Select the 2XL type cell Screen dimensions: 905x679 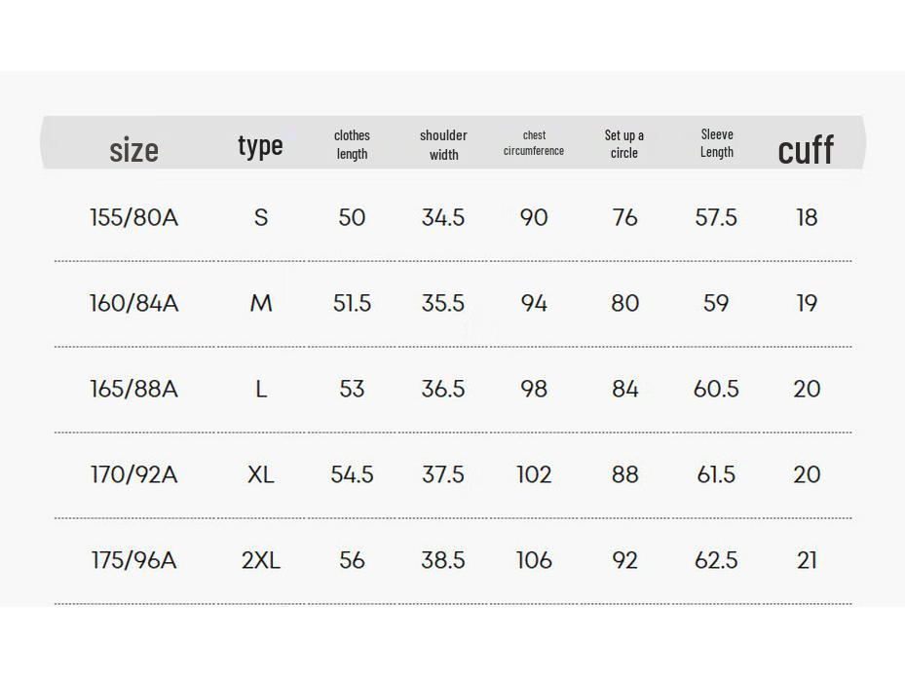click(260, 560)
